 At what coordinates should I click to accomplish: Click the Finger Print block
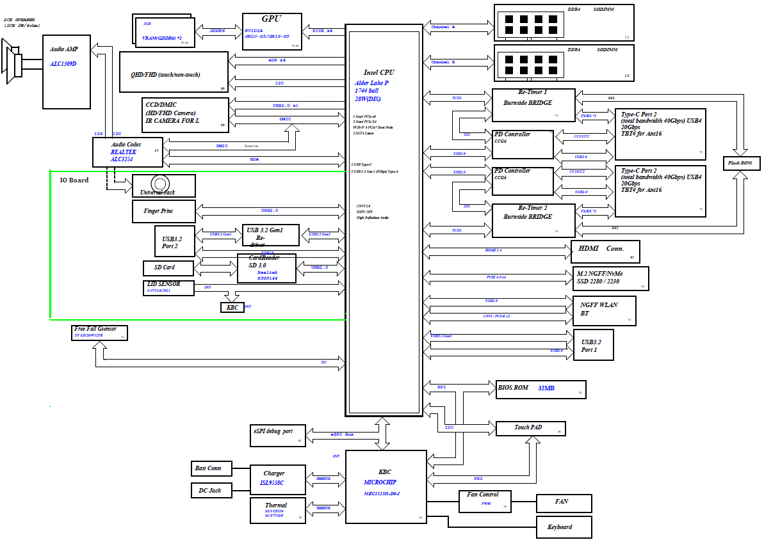(x=163, y=210)
